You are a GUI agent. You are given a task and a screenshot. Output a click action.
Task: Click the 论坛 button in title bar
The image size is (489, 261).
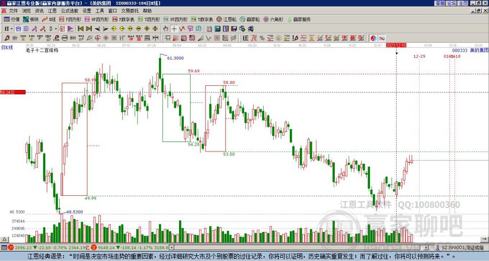point(452,3)
